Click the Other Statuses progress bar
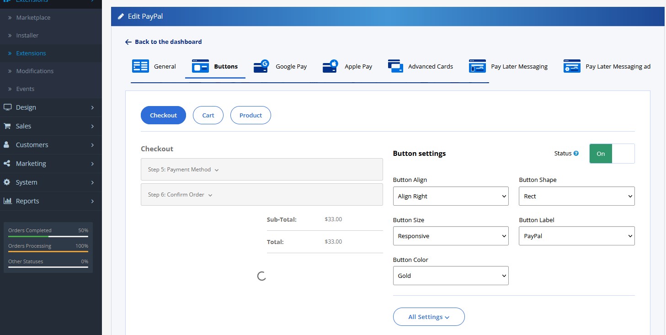Screen dimensions: 666x335 pyautogui.click(x=48, y=267)
